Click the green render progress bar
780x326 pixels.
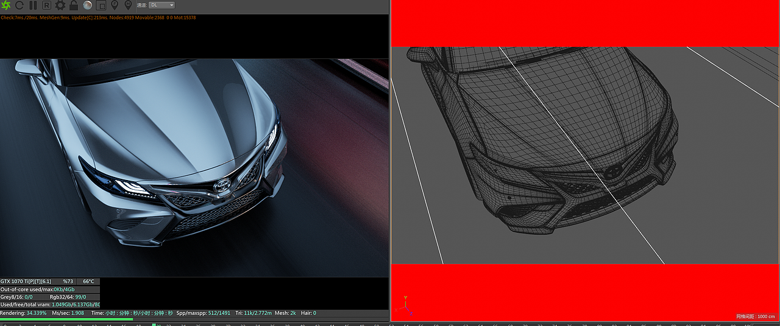pos(66,319)
